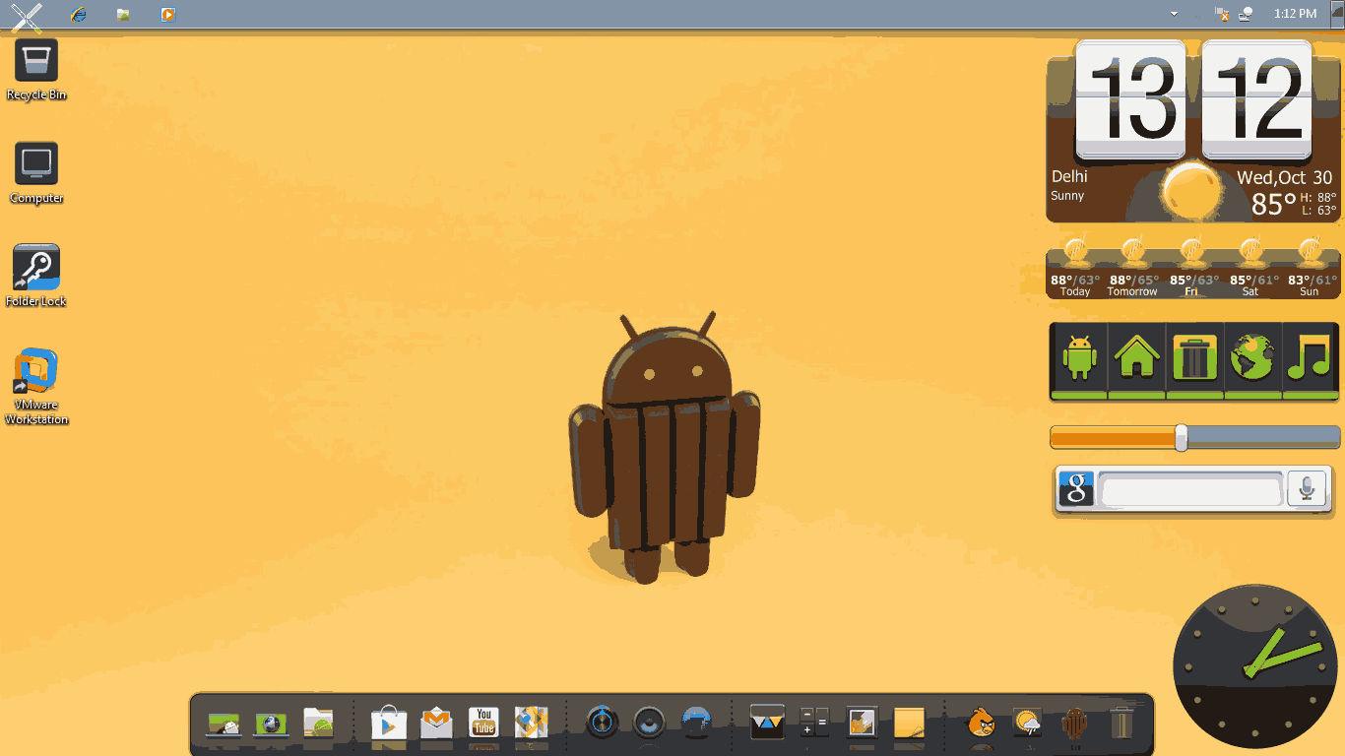Screen dimensions: 1345x756
Task: Click the green home widget button
Action: tap(1136, 358)
